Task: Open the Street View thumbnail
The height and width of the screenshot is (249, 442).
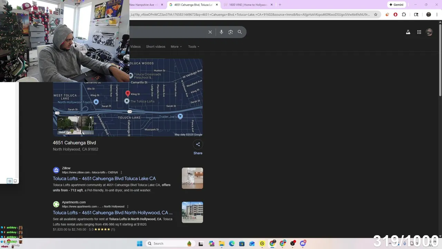Action: point(76,125)
